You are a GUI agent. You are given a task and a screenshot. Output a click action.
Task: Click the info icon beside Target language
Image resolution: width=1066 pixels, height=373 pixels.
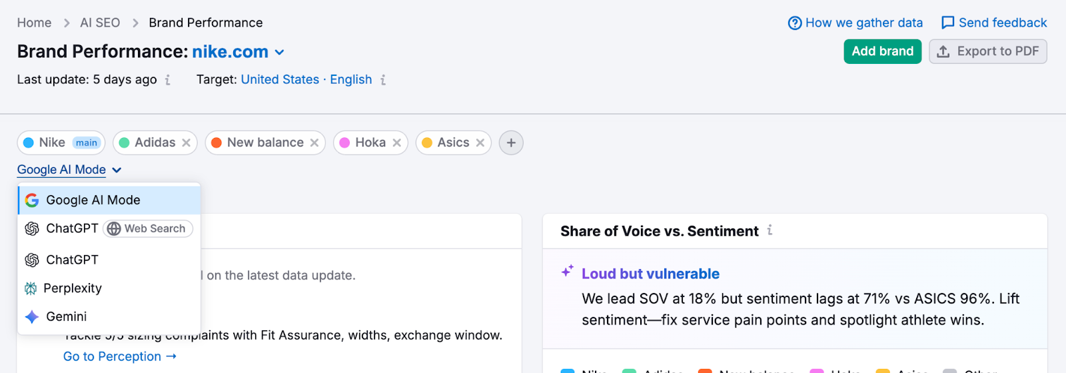click(x=383, y=80)
